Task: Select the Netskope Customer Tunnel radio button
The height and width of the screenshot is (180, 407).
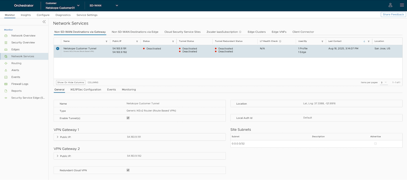Action: click(x=58, y=48)
